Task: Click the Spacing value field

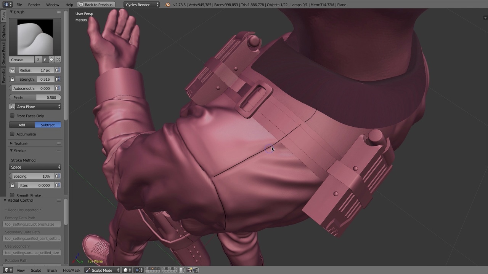Action: coord(31,176)
